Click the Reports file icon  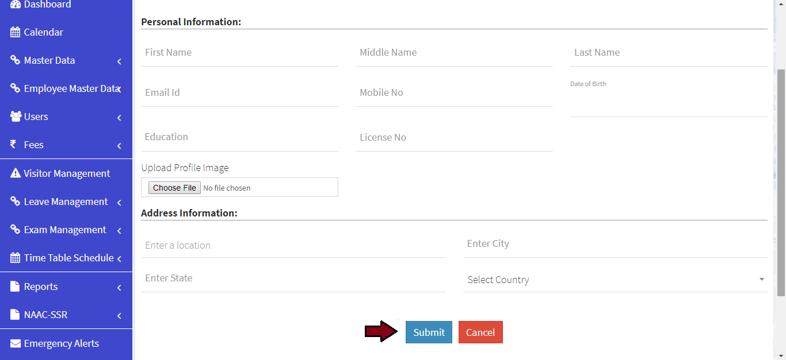point(16,287)
